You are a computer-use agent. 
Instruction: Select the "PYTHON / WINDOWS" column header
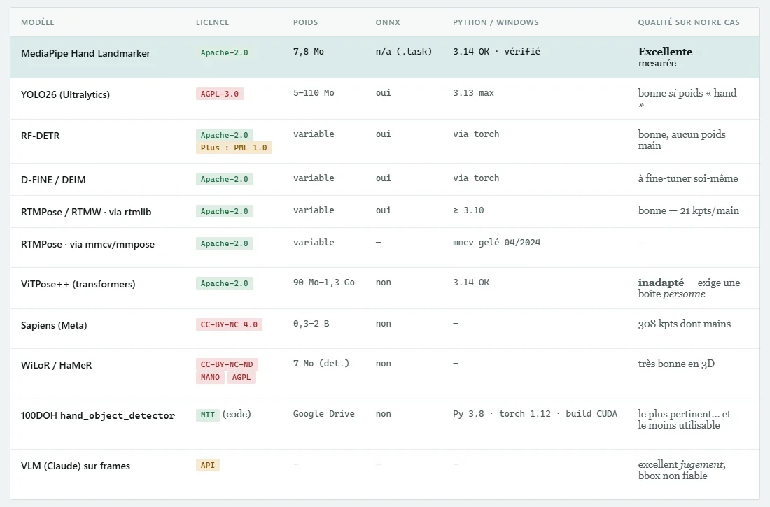[x=496, y=22]
